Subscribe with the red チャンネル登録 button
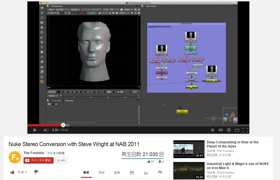This screenshot has width=280, height=180. pos(39,160)
